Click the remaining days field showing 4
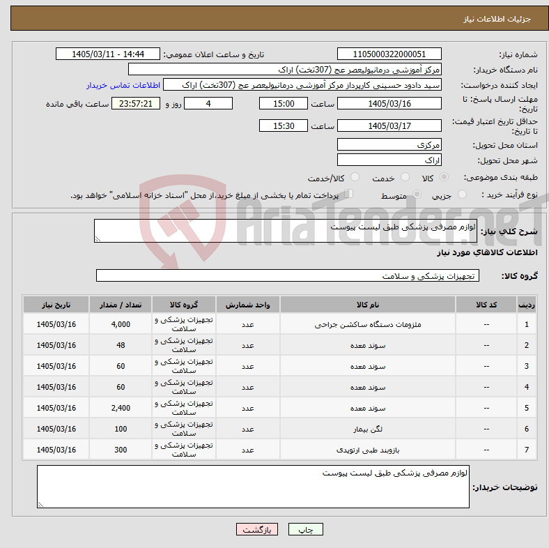549x548 pixels. point(208,103)
